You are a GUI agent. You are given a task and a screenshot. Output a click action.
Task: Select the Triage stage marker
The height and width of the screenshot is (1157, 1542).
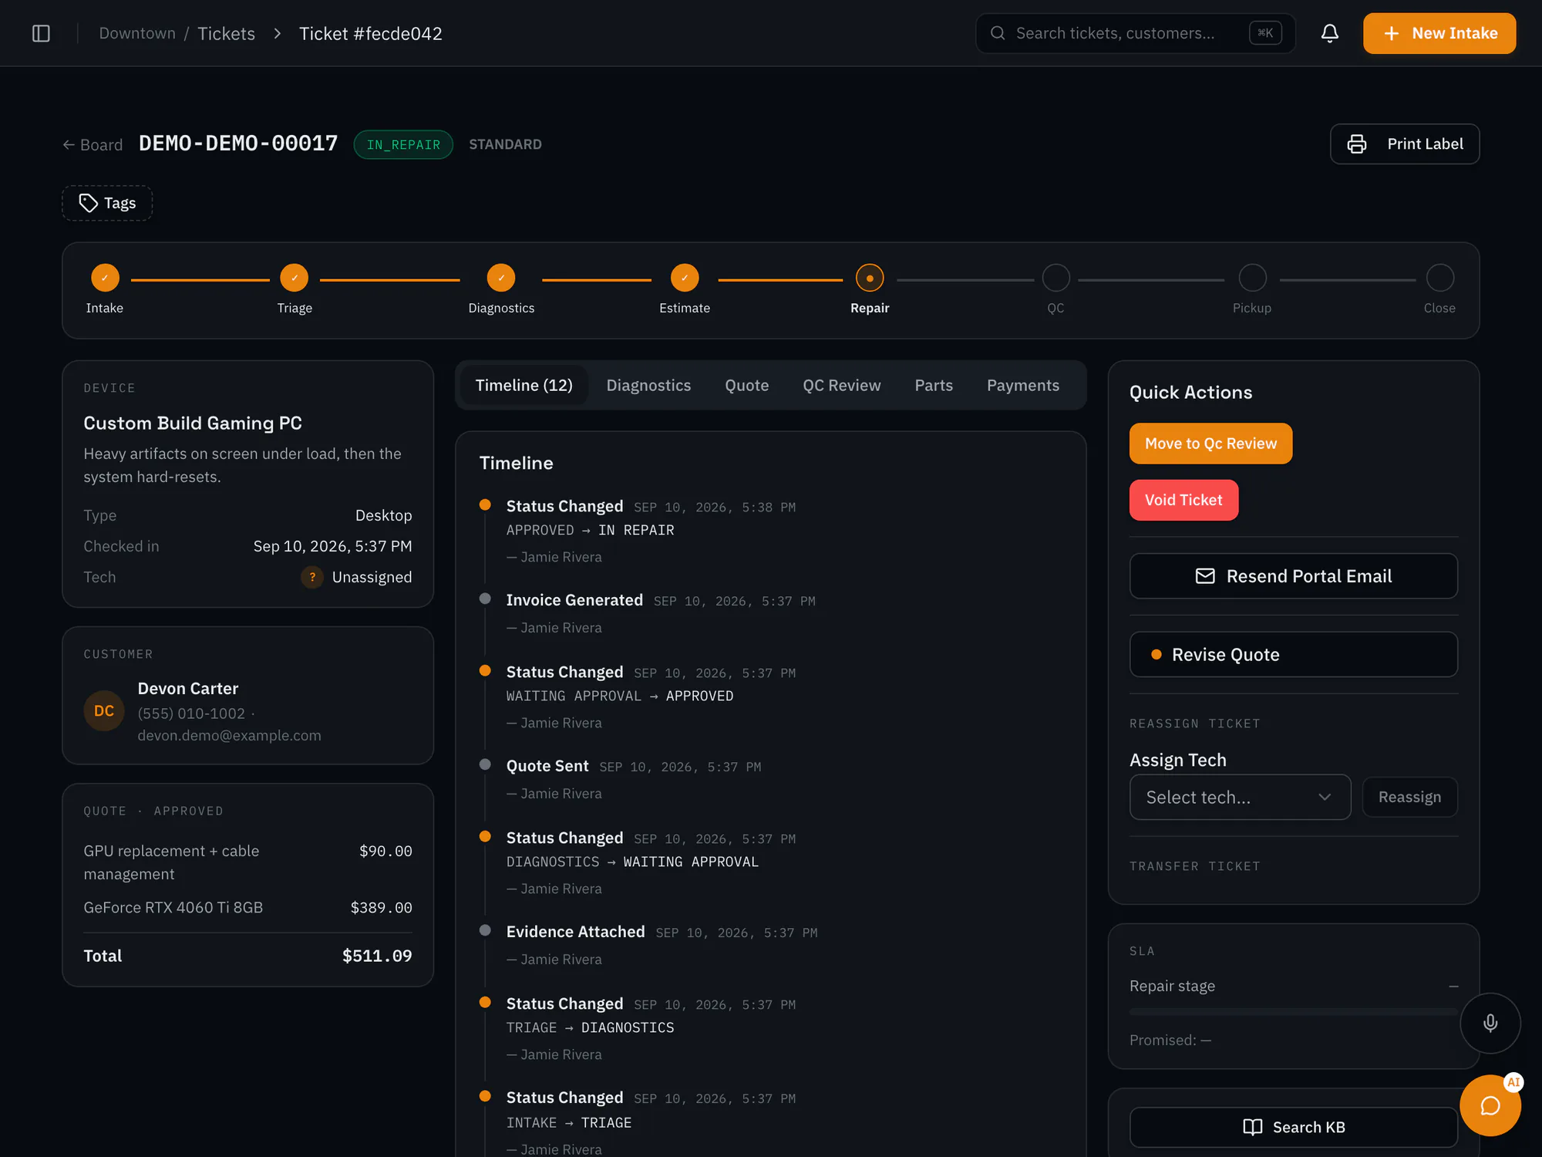click(x=295, y=278)
